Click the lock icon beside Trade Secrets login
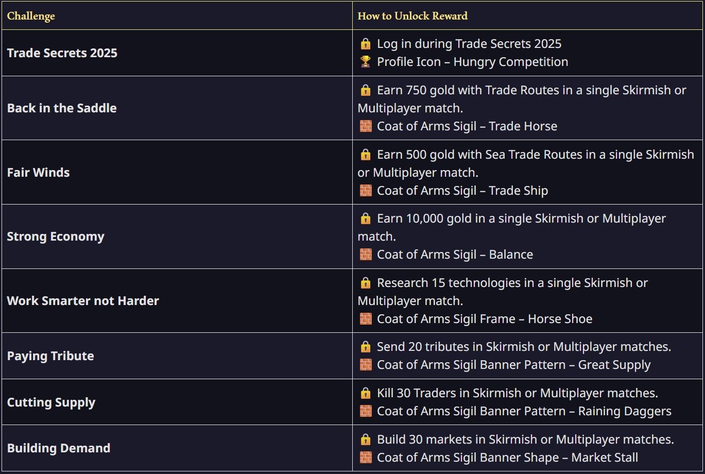The width and height of the screenshot is (705, 474). coord(365,44)
